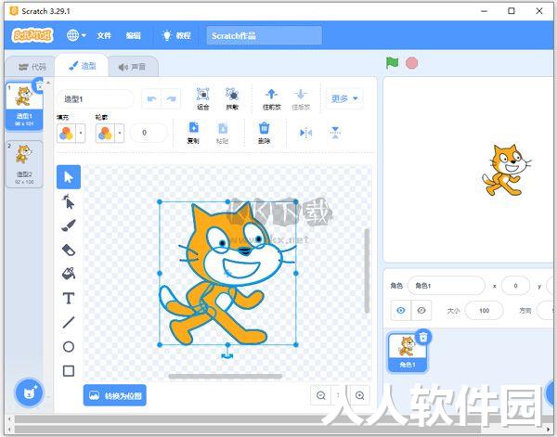Click the red stop button
557x437 pixels.
tap(411, 63)
